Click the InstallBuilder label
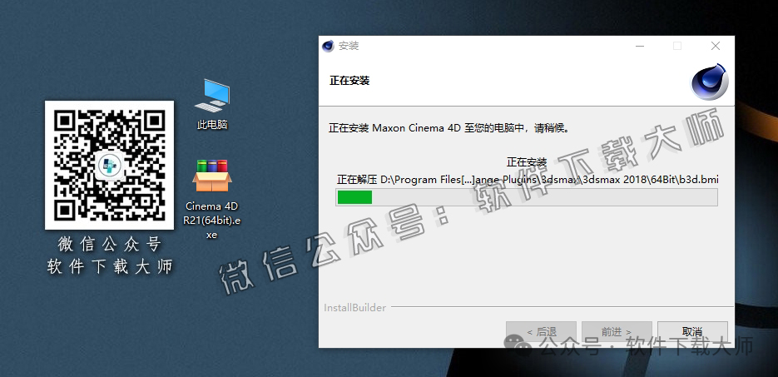This screenshot has width=778, height=377. 354,308
